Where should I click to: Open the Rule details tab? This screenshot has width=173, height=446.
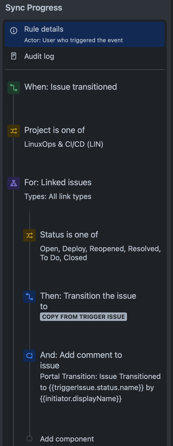pos(44,29)
